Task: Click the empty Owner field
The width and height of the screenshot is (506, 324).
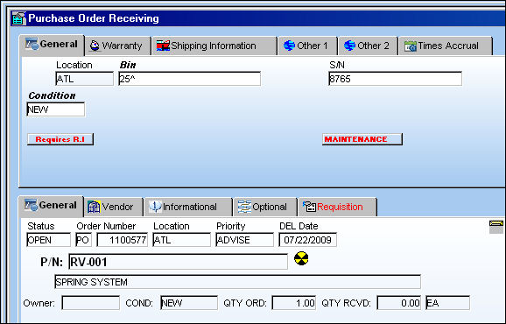Action: point(91,303)
